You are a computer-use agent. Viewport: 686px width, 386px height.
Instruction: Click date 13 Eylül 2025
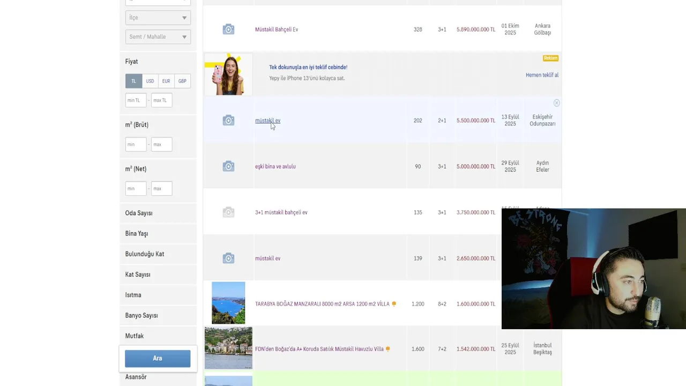(510, 120)
